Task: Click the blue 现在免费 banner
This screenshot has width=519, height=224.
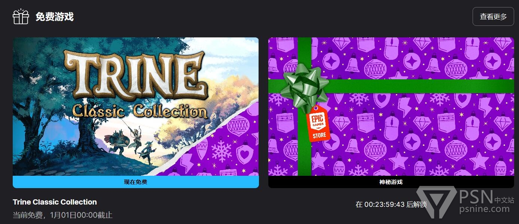Action: pyautogui.click(x=136, y=182)
